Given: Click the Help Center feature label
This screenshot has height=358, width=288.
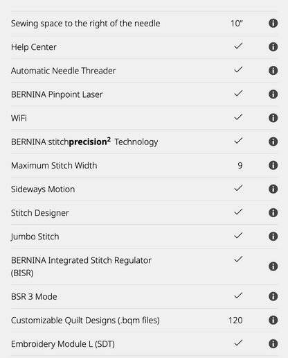Looking at the screenshot, I should tap(34, 47).
